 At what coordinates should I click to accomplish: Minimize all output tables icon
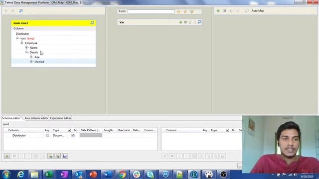point(247,11)
